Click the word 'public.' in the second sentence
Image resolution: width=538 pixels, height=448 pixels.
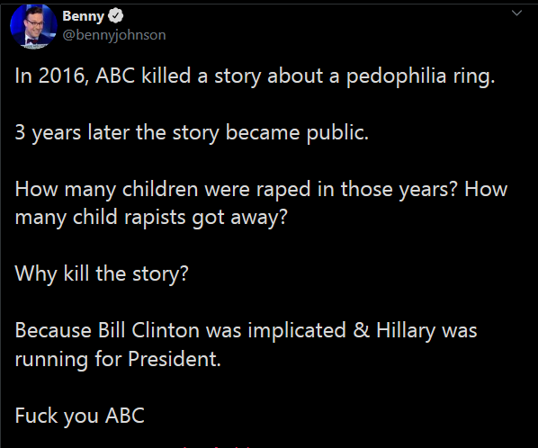pyautogui.click(x=337, y=133)
